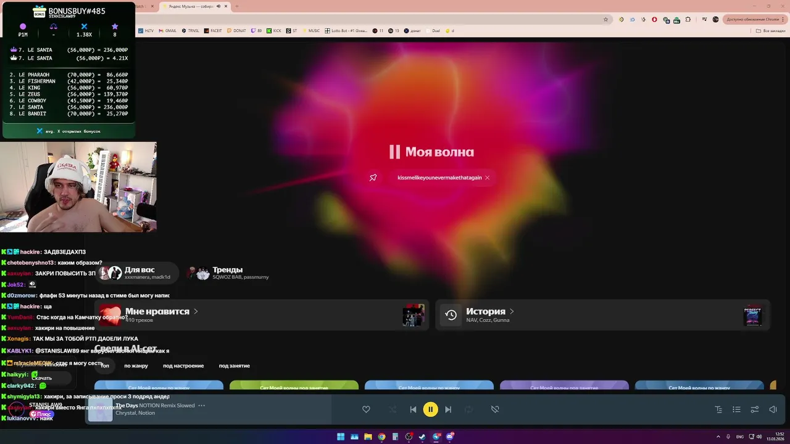The width and height of the screenshot is (790, 444).
Task: Pause the Моя волна playback in center
Action: [395, 152]
